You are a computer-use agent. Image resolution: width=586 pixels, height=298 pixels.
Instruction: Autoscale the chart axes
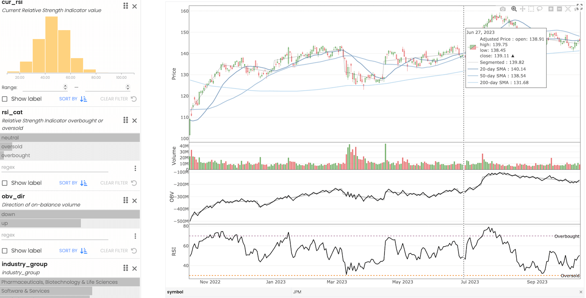[x=568, y=9]
